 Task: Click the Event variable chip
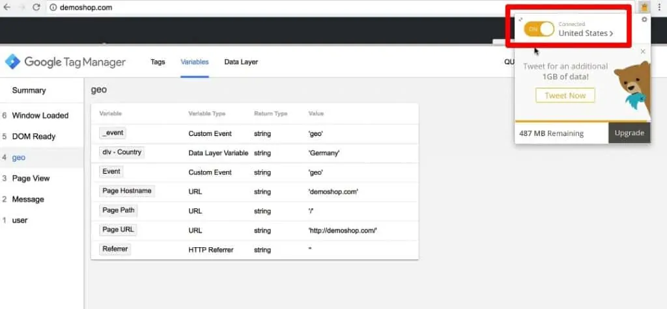(x=111, y=172)
